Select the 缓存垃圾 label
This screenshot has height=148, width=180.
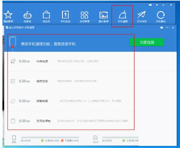(42, 81)
